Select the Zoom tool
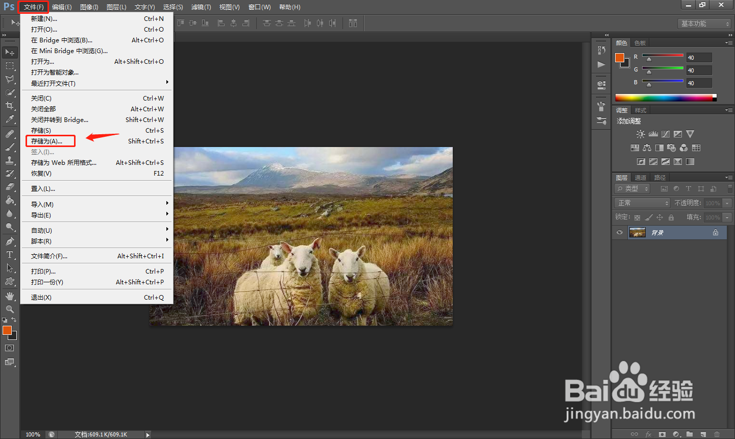Screen dimensions: 735x439 click(x=10, y=309)
